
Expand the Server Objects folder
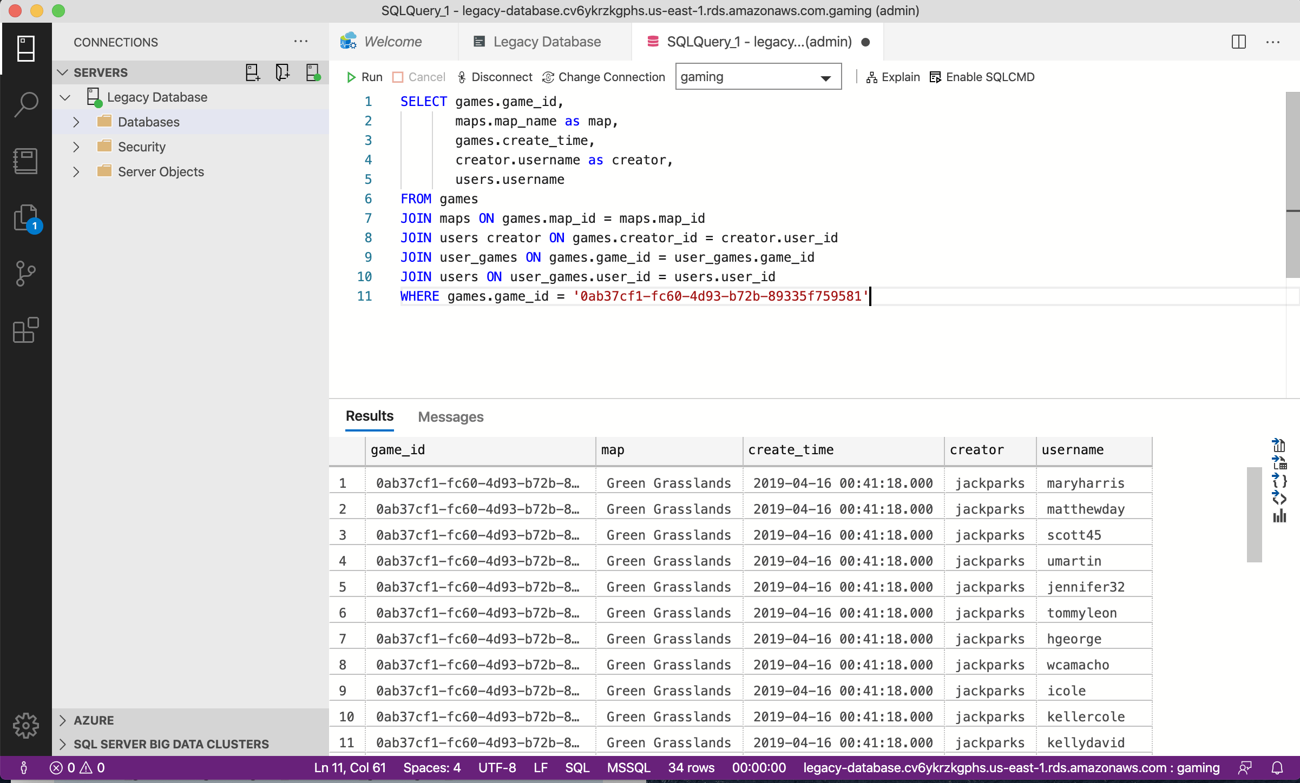point(76,172)
